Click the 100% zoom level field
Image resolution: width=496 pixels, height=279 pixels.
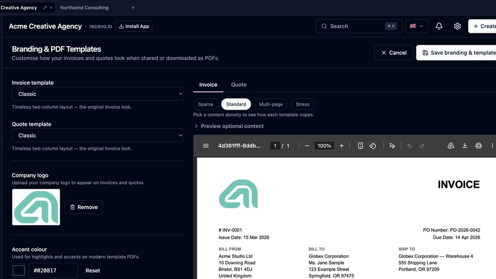324,146
